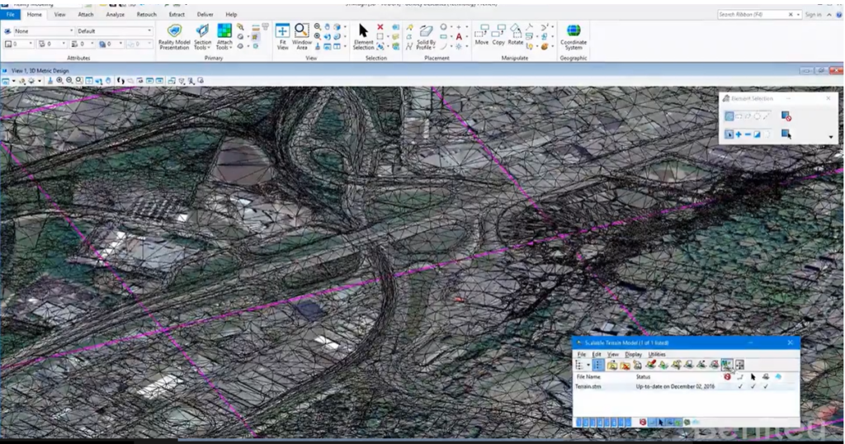
Task: Switch to the Analyze ribbon tab
Action: pyautogui.click(x=115, y=15)
